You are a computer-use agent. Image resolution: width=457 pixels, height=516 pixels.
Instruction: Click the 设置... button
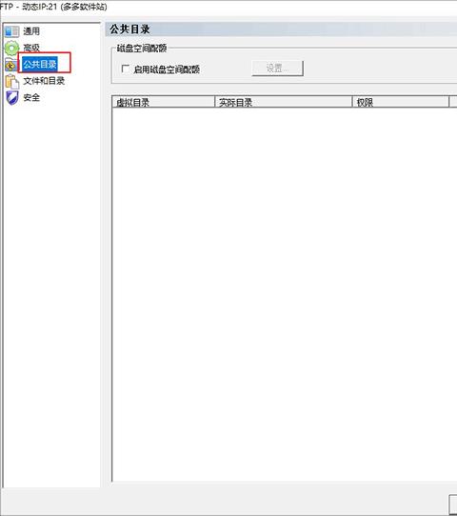tap(277, 69)
